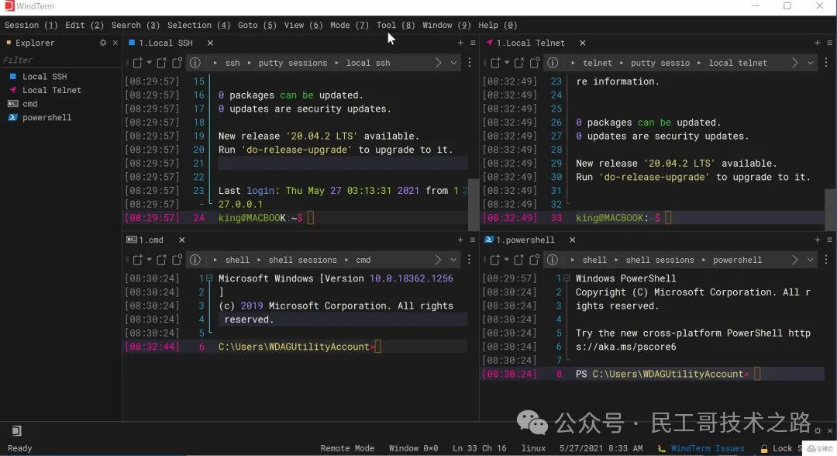Add new tab in powershell pane
Viewport: 837px width, 456px height.
click(818, 240)
